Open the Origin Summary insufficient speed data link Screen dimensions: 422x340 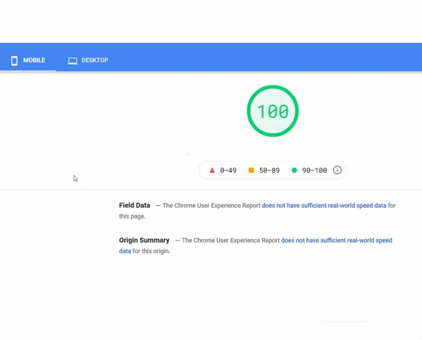coord(336,240)
